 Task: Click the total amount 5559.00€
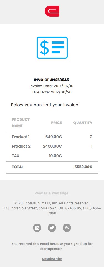pos(83,167)
